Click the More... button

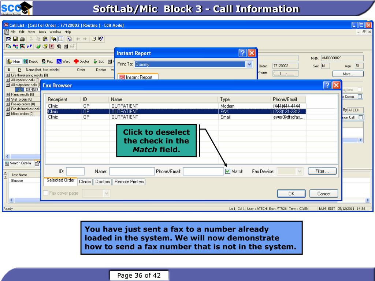pos(348,74)
